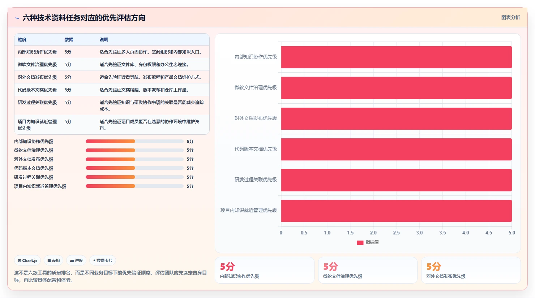Viewport: 535px width, 298px height.
Task: Click the 内部知识协作优先级 progress bar
Action: (134, 141)
